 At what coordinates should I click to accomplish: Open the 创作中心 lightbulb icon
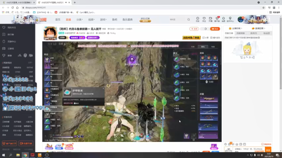click(230, 19)
